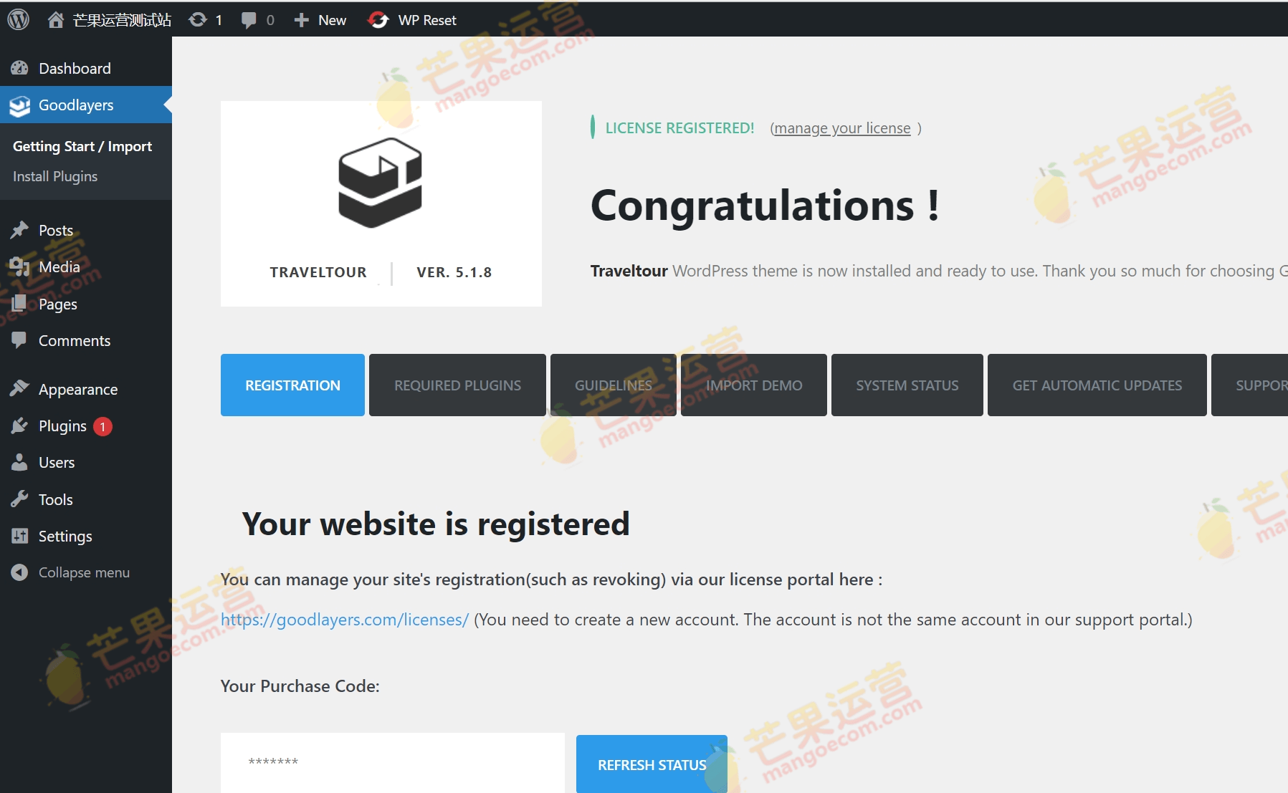The width and height of the screenshot is (1288, 793).
Task: Click the WordPress logo icon
Action: (18, 19)
